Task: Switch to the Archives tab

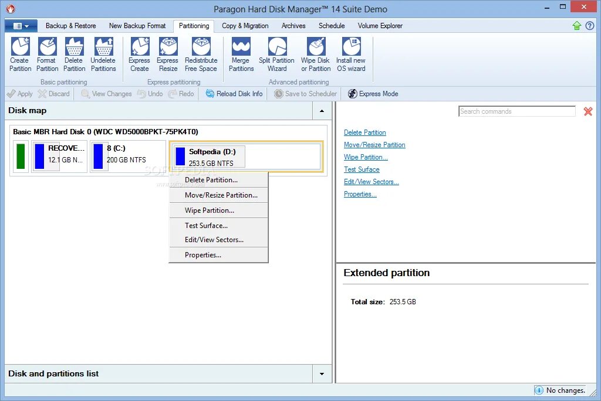Action: point(293,26)
